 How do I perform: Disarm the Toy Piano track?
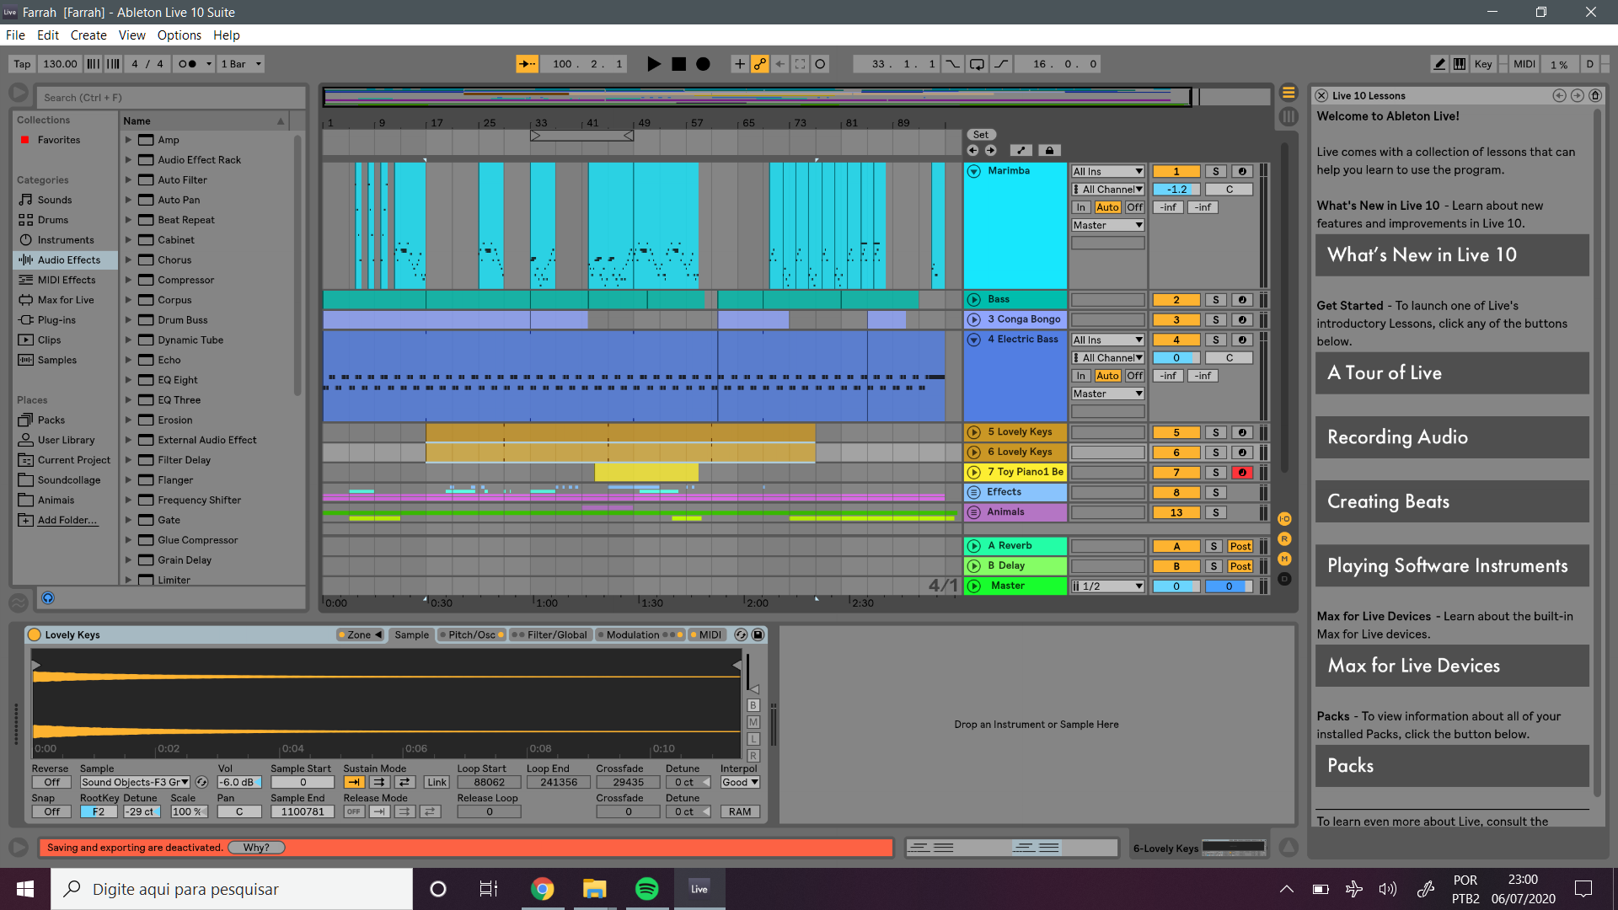[1241, 473]
